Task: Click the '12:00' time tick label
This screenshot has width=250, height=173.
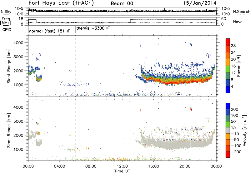Action: click(x=122, y=166)
